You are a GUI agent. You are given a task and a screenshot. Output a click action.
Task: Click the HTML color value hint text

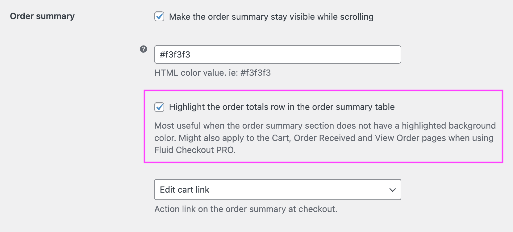click(x=213, y=73)
